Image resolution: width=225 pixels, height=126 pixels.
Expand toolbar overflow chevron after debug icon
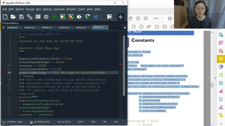pyautogui.click(x=104, y=17)
